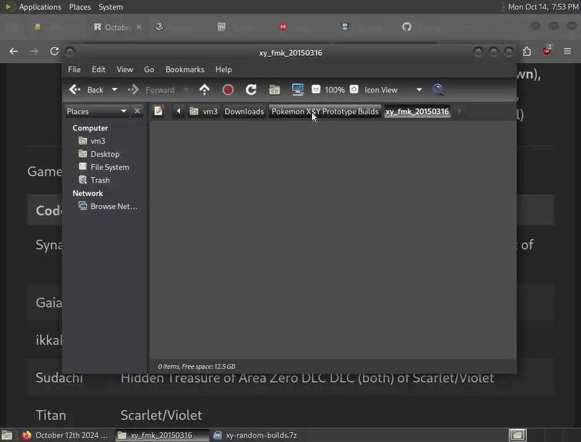Image resolution: width=581 pixels, height=442 pixels.
Task: Expand the Forward history dropdown arrow
Action: point(186,90)
